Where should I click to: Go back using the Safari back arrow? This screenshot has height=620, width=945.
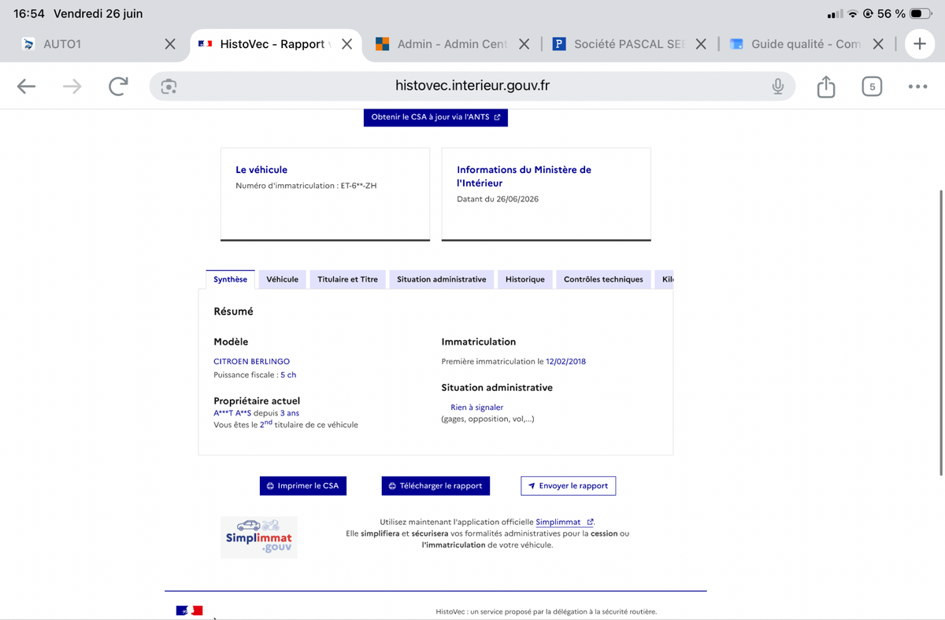point(26,87)
